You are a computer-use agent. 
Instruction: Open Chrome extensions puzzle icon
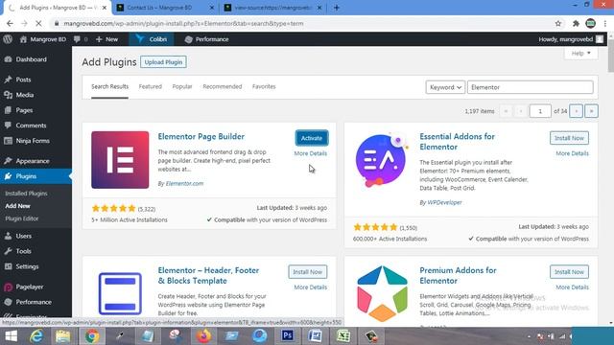pos(576,23)
